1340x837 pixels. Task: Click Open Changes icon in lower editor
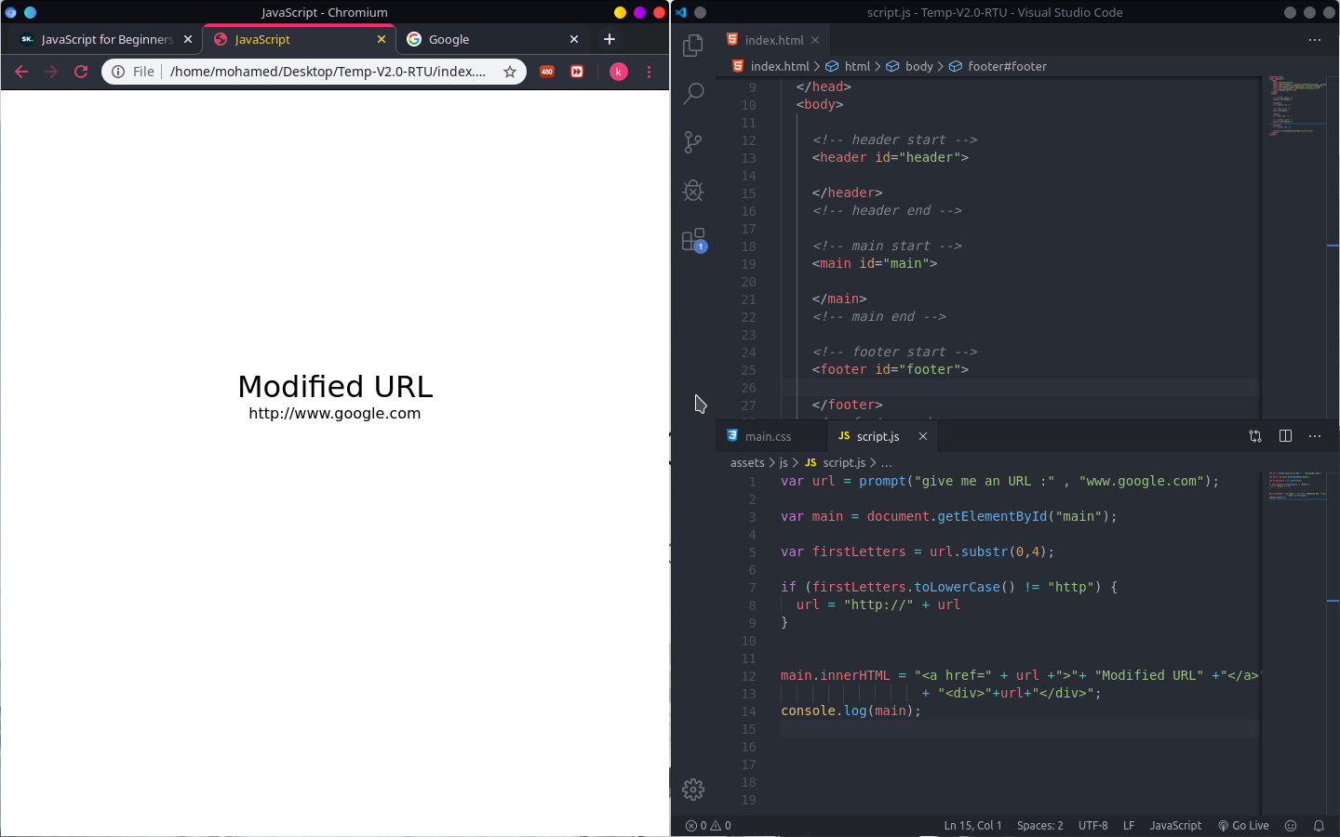(1255, 436)
